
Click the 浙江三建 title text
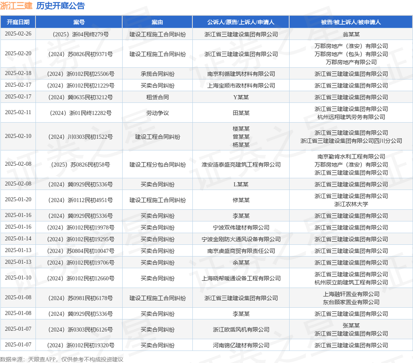point(16,6)
